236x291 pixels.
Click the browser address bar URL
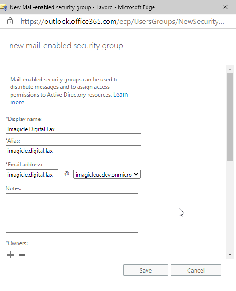[x=122, y=22]
